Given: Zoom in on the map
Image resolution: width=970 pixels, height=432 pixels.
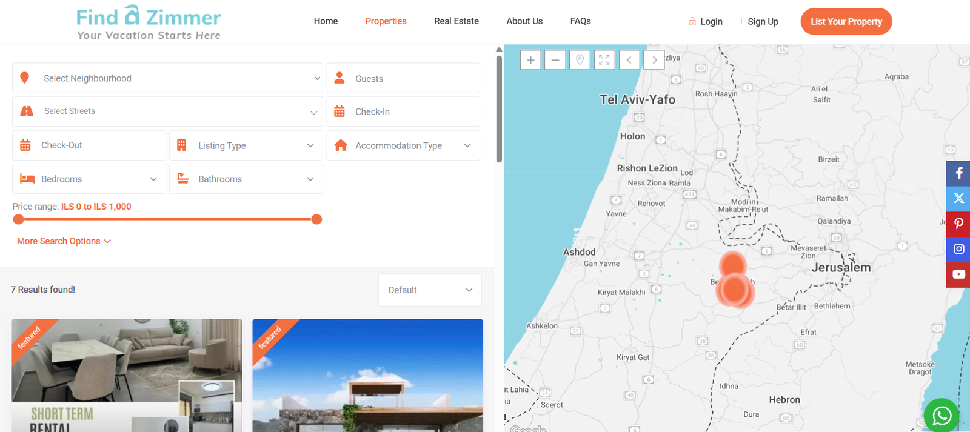Looking at the screenshot, I should [x=530, y=60].
